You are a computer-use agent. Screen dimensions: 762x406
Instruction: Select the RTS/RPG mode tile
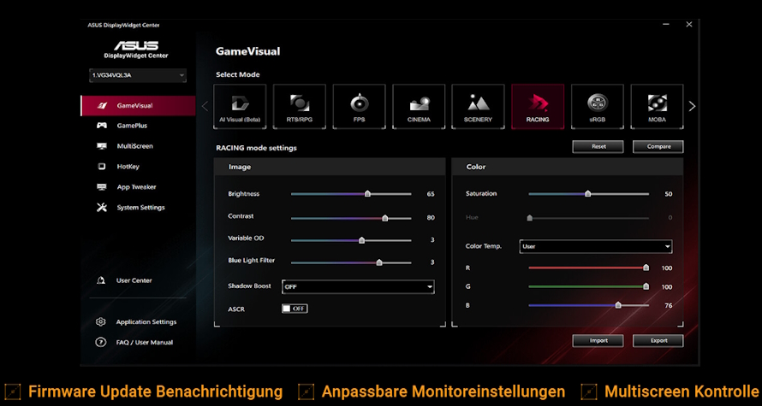pyautogui.click(x=300, y=107)
